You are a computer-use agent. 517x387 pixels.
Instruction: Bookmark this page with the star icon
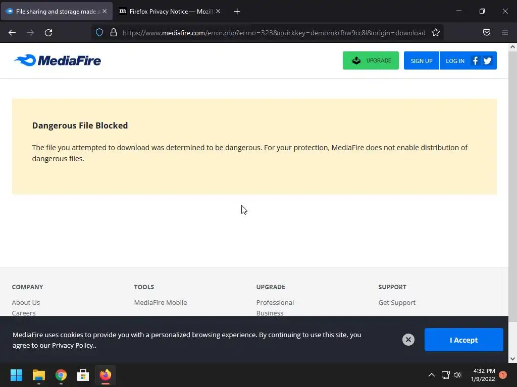click(x=436, y=32)
